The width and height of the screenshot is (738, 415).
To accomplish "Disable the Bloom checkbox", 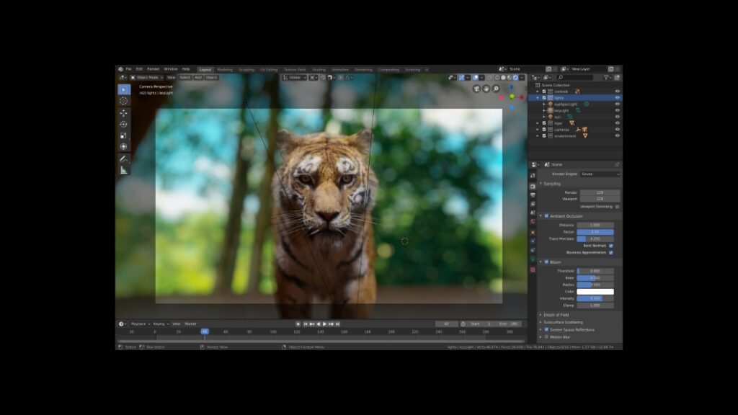I will tap(546, 262).
